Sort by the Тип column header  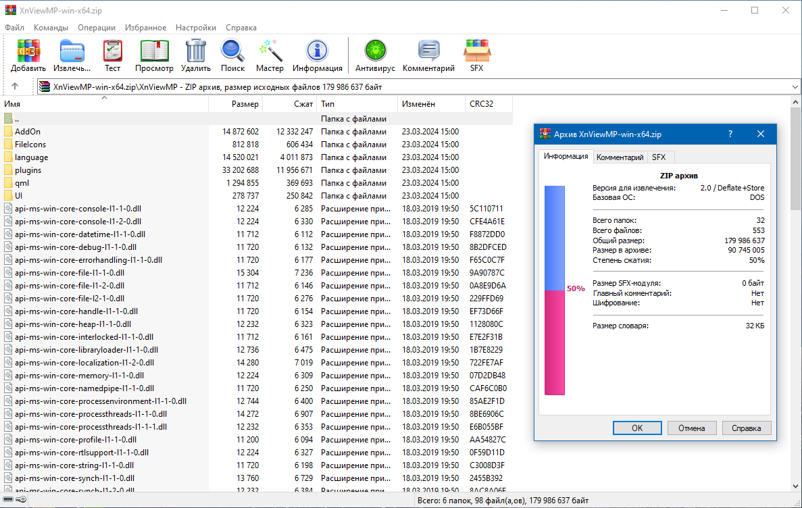[x=357, y=104]
